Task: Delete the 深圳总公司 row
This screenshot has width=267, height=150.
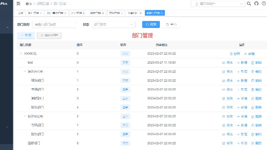Action: point(256,72)
